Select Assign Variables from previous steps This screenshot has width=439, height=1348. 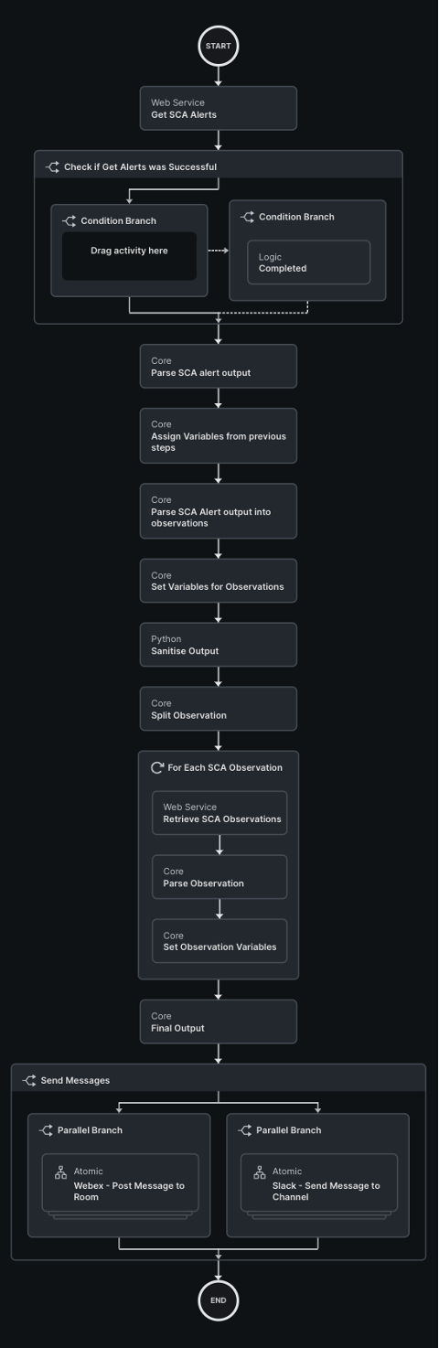(x=219, y=436)
